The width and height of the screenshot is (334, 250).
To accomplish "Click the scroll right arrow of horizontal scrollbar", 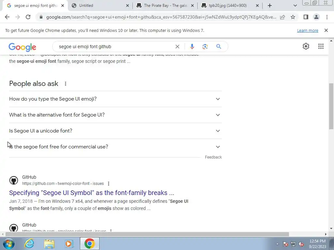I will pyautogui.click(x=326, y=234).
